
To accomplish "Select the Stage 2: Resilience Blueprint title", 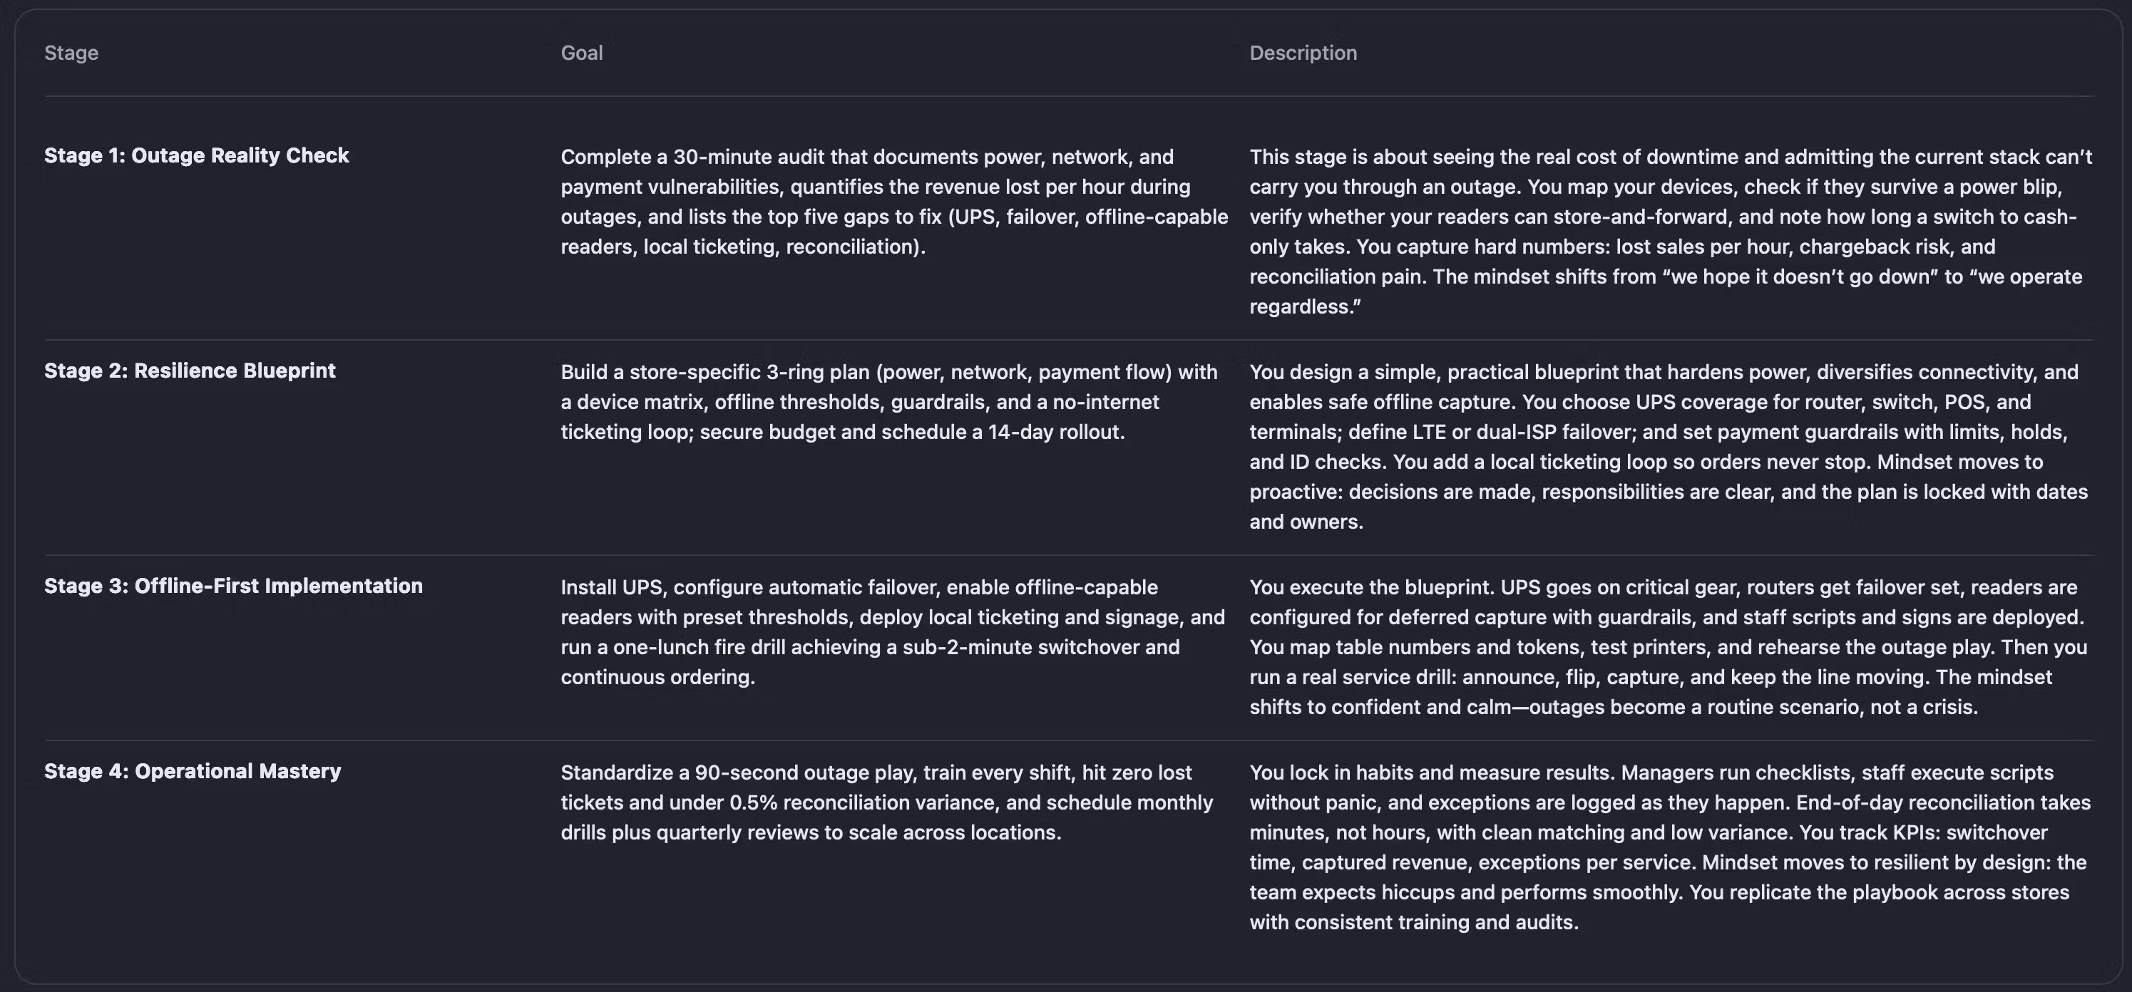I will (x=190, y=371).
